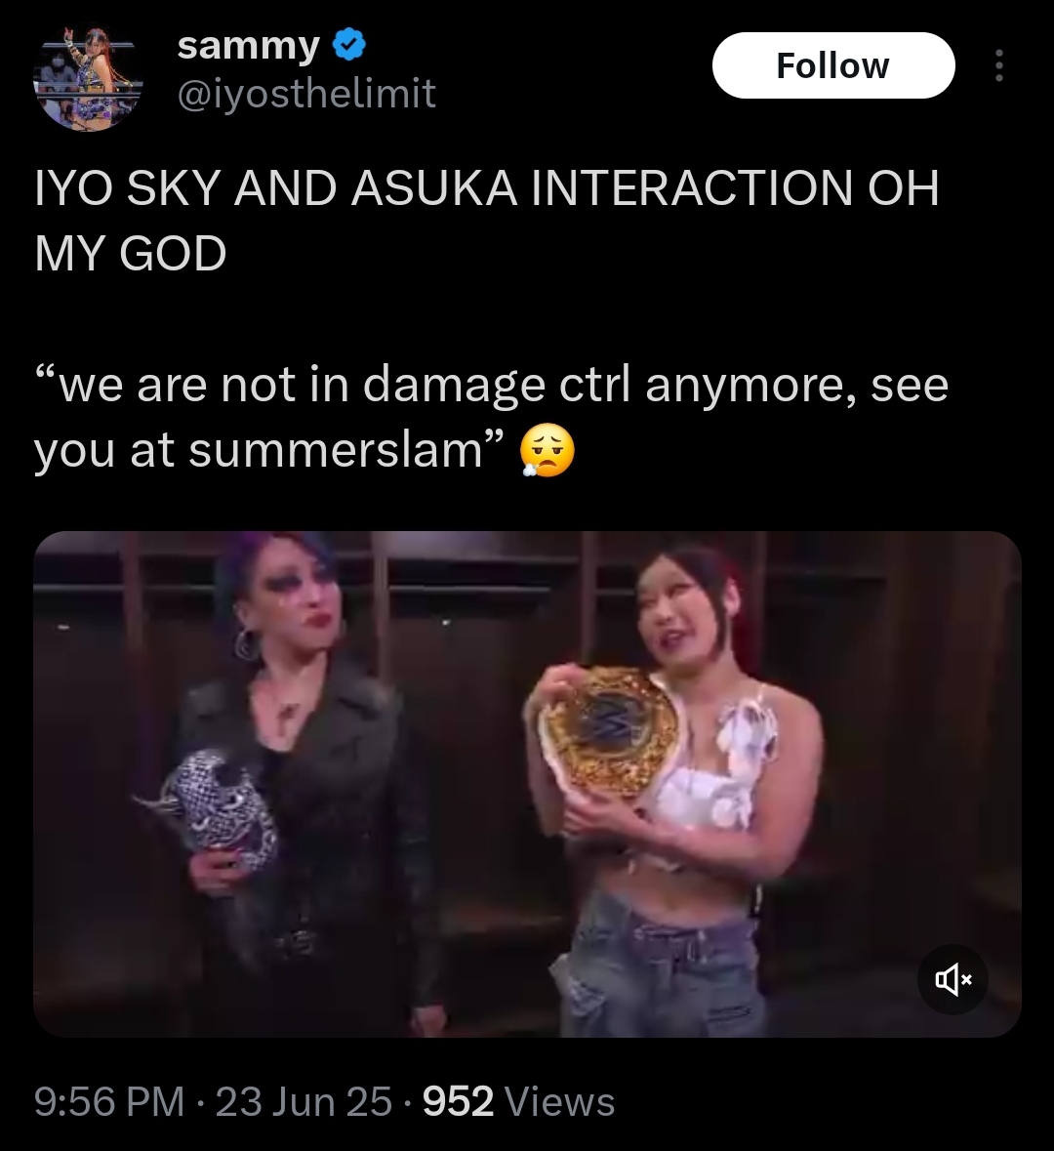The image size is (1054, 1151).
Task: Open the three-dot more options menu
Action: (998, 66)
